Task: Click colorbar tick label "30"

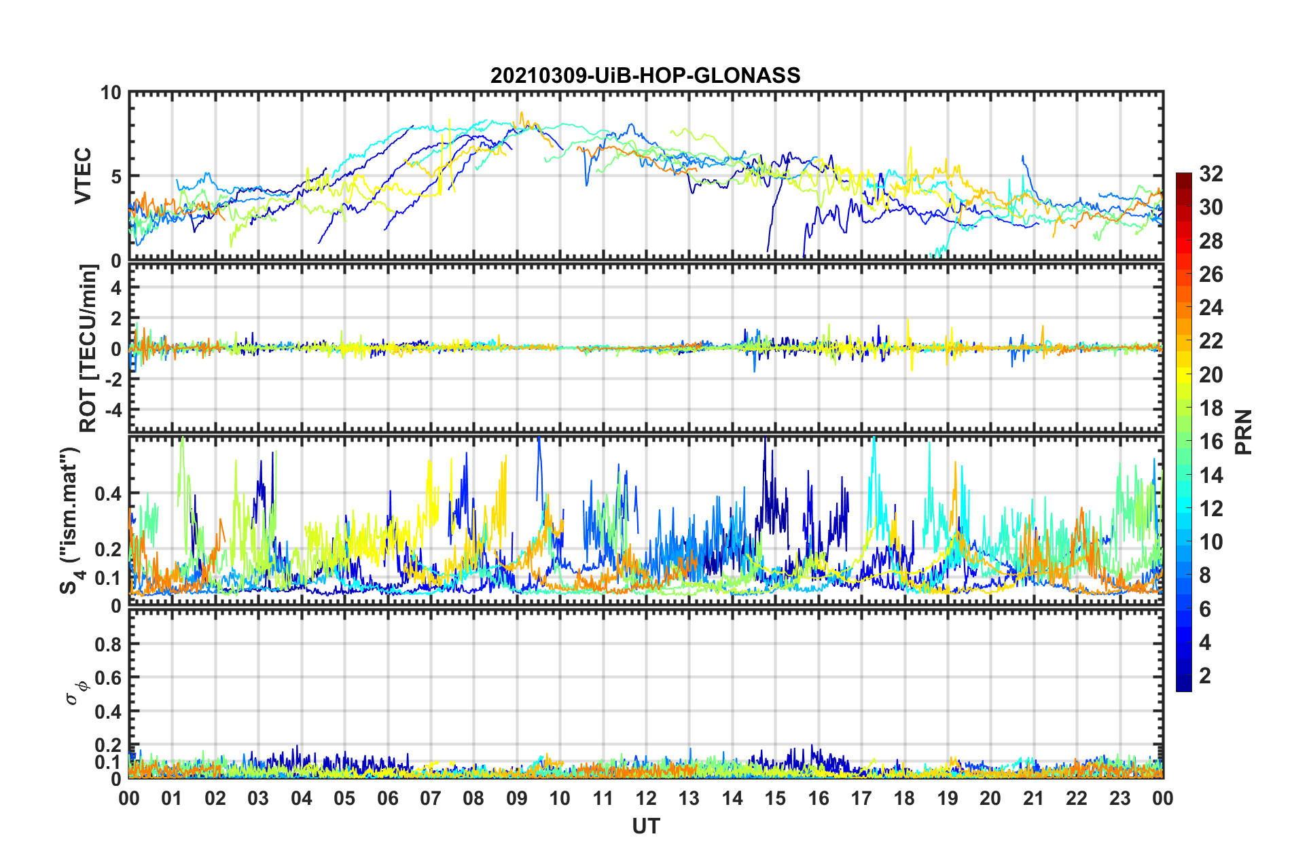Action: tap(1211, 207)
